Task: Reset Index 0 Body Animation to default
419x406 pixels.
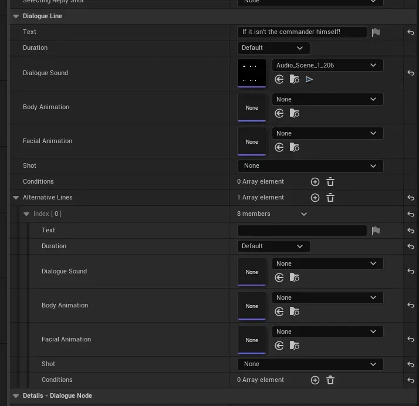Action: tap(411, 305)
